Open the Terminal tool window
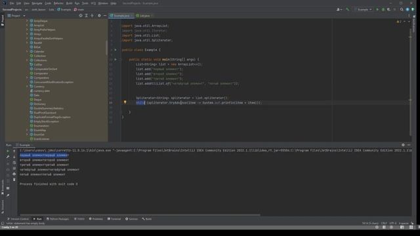The width and height of the screenshot is (420, 236). click(114, 219)
